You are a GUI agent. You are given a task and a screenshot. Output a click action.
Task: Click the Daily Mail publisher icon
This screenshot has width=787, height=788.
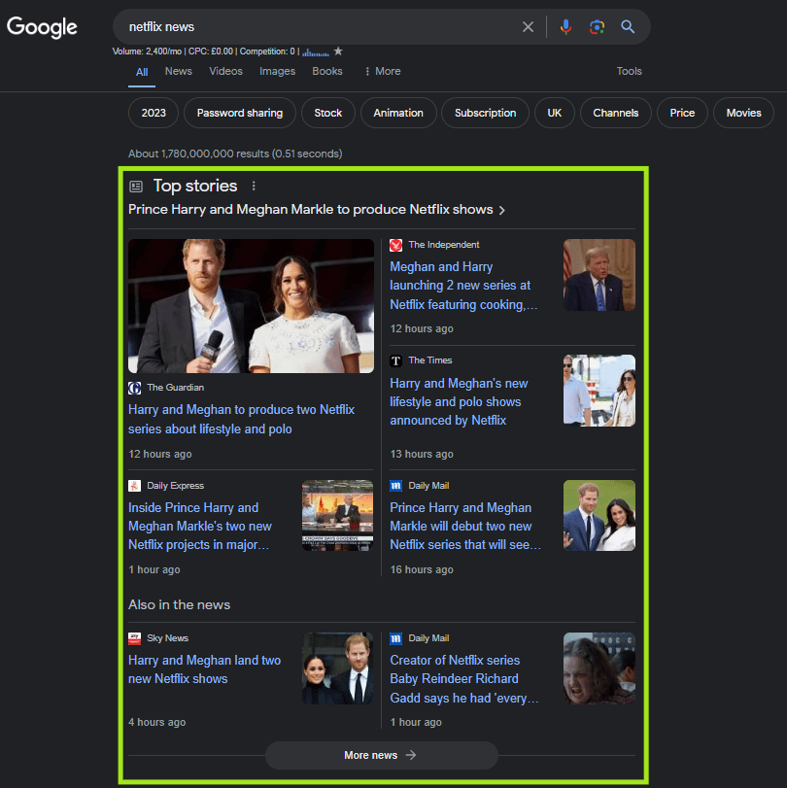[x=395, y=485]
